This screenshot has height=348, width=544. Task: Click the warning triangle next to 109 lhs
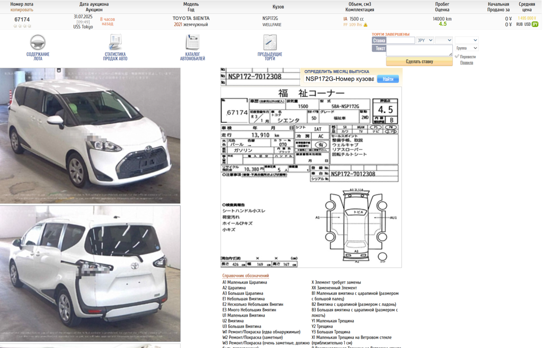tap(365, 25)
